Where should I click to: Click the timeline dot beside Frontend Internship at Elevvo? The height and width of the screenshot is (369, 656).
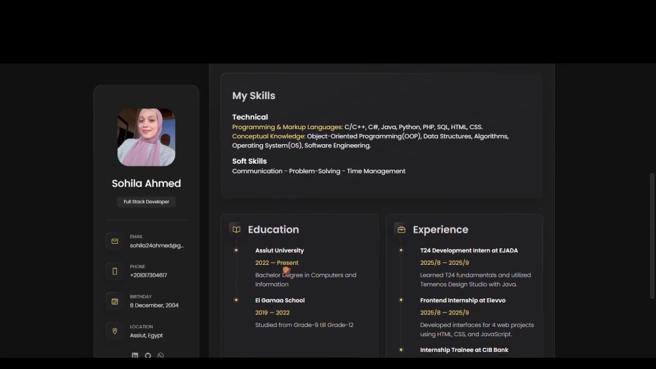click(401, 300)
